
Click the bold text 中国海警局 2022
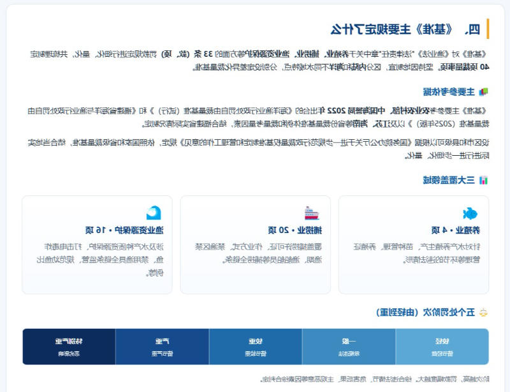(356, 111)
